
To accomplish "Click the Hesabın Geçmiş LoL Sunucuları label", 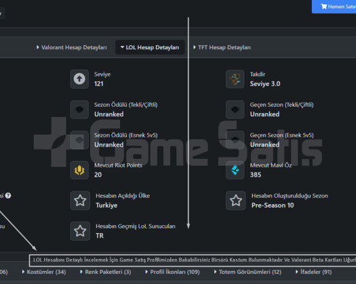I will (x=136, y=227).
